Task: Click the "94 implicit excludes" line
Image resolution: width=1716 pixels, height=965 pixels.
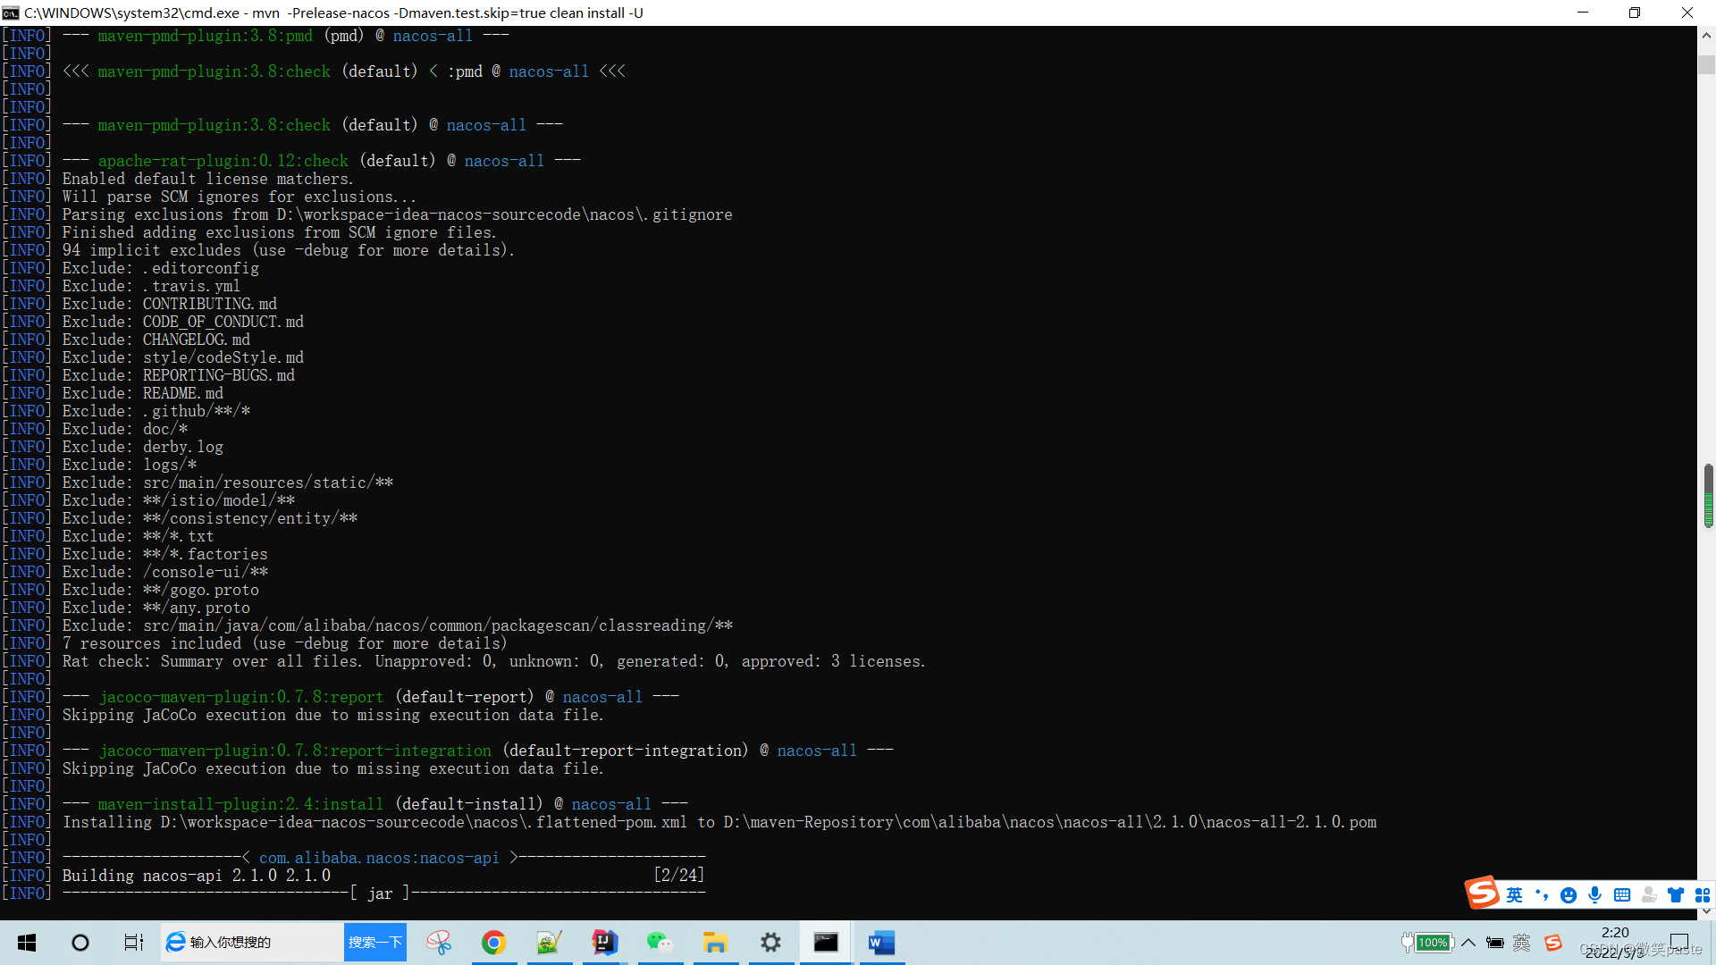Action: [289, 250]
